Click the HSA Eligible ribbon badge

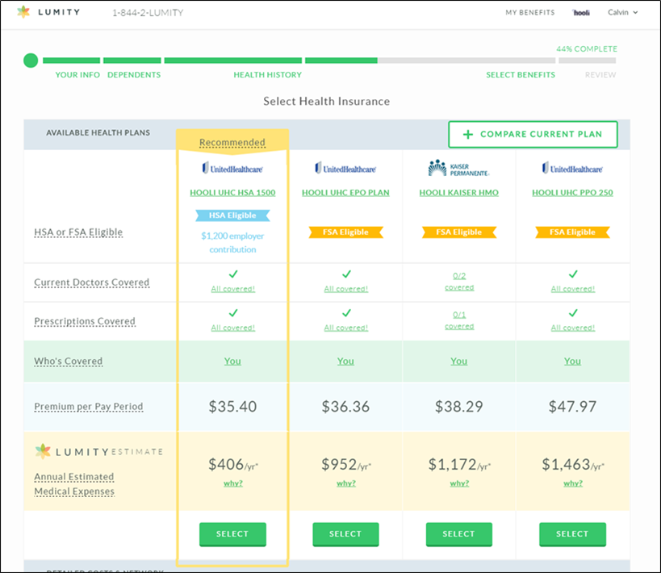click(232, 215)
